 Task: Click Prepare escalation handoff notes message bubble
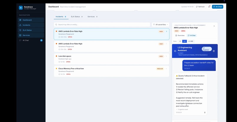point(199,65)
